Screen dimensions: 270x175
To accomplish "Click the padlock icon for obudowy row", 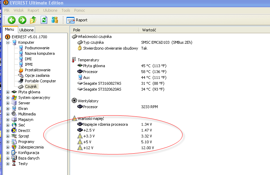I will pyautogui.click(x=80, y=48).
